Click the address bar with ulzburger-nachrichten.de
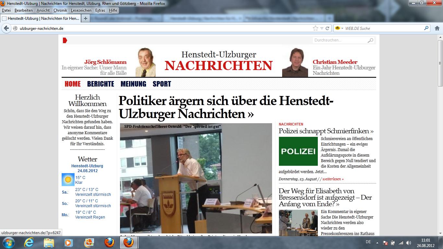Screen dimensions: 443x249 tap(162, 28)
